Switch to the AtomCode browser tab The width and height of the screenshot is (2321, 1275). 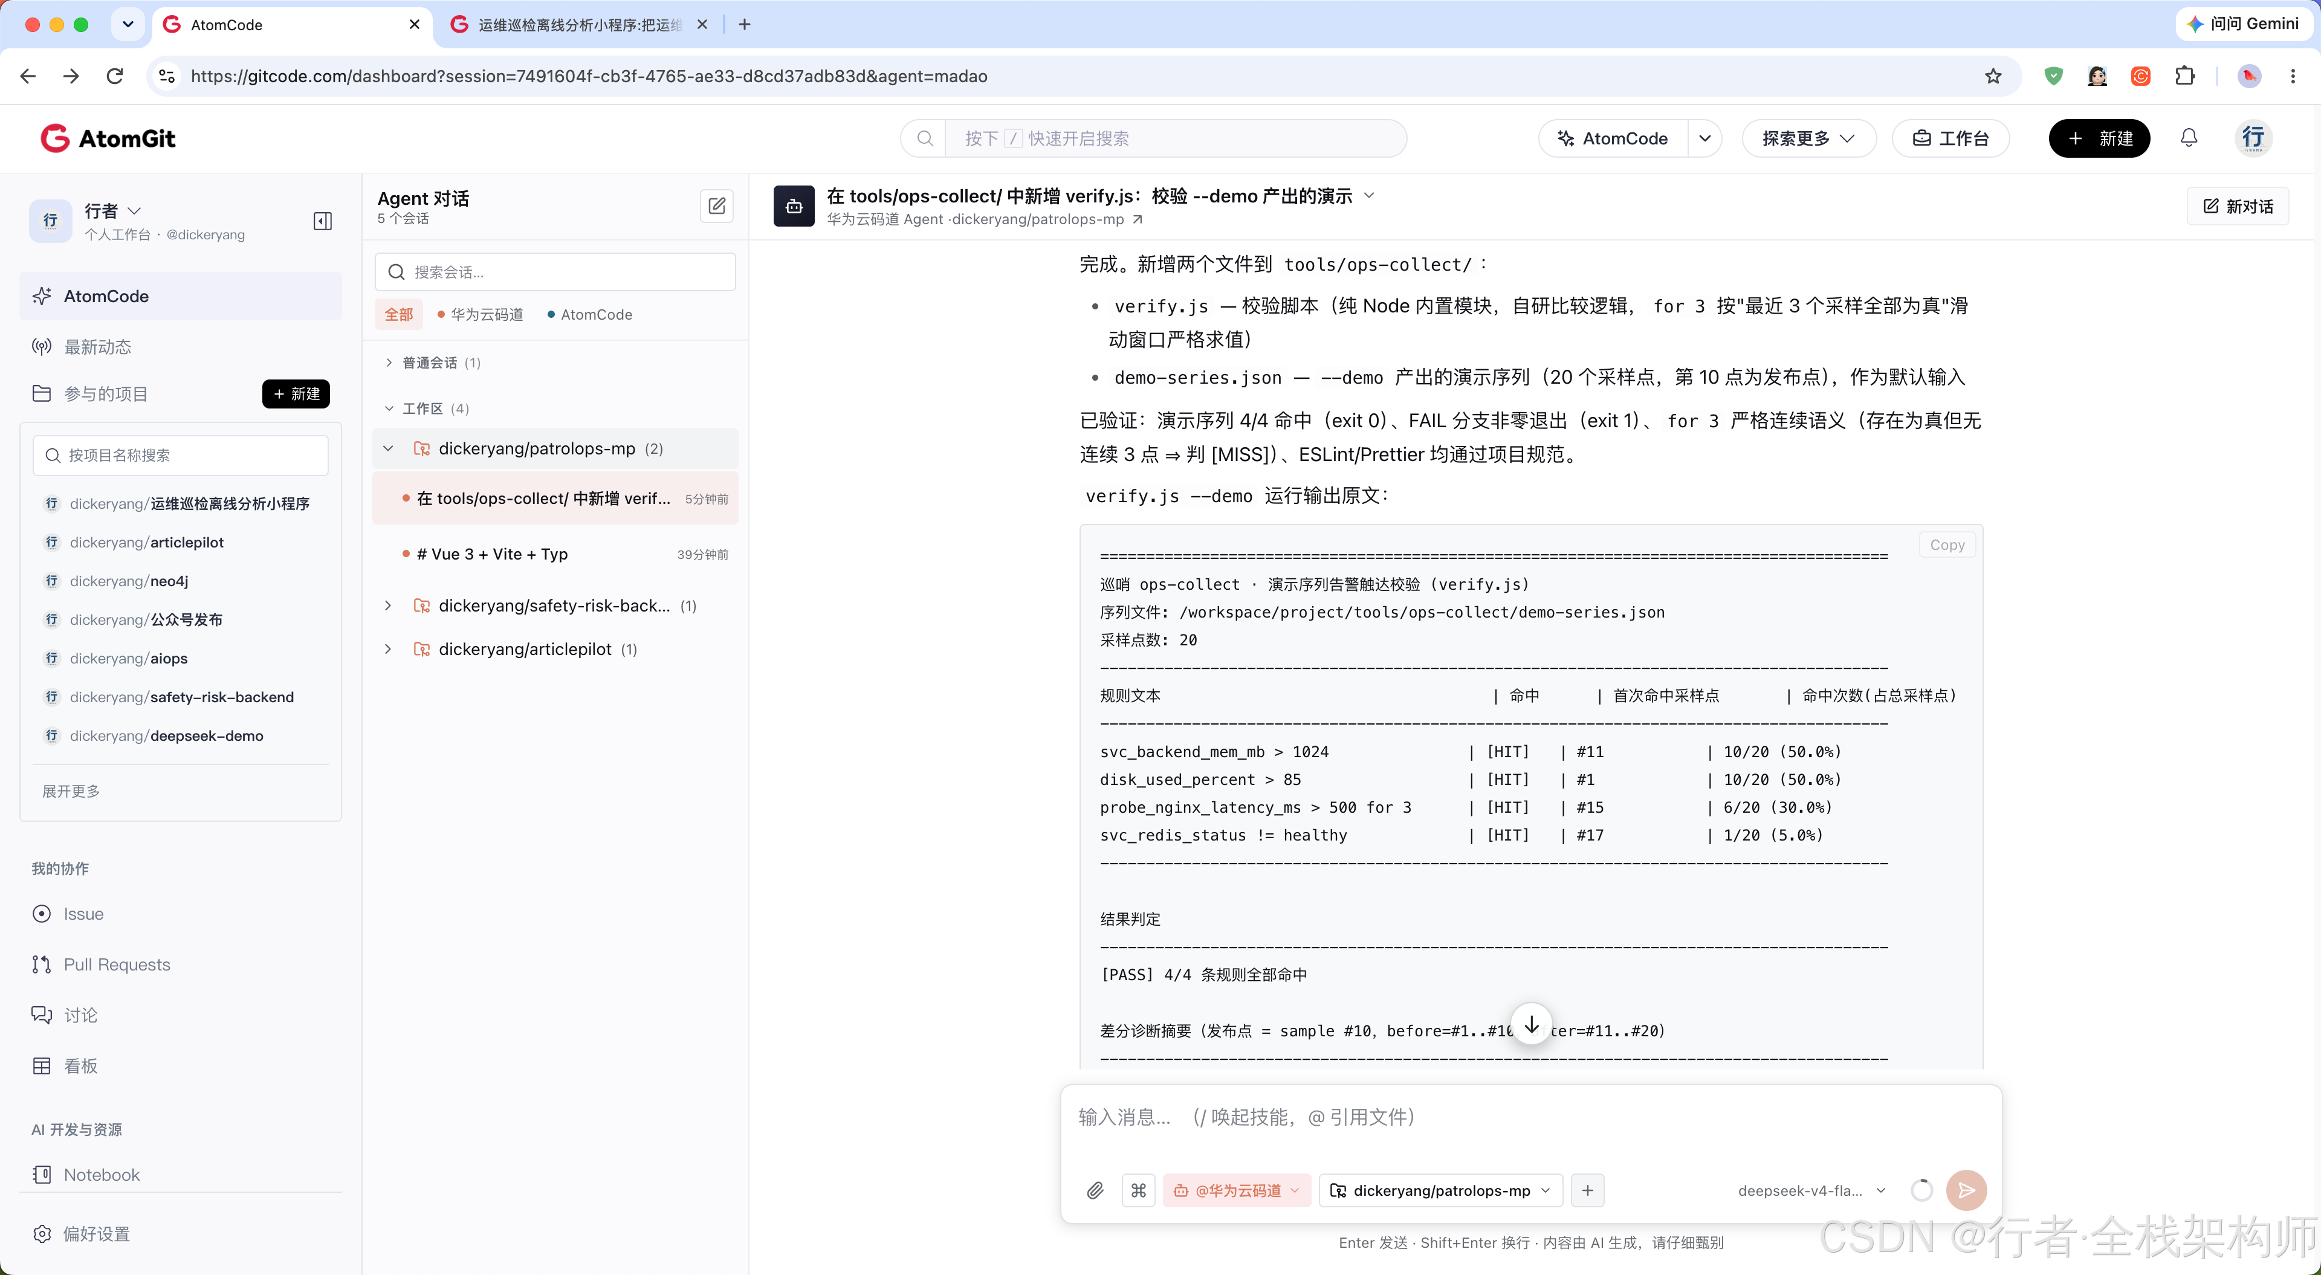pos(291,25)
